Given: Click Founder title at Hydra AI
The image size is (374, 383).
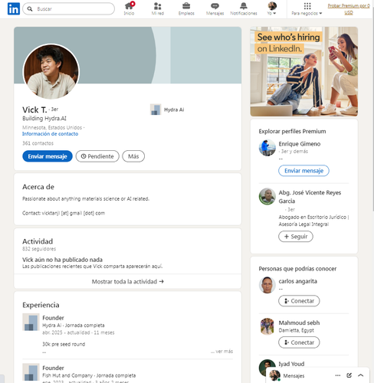Looking at the screenshot, I should (53, 318).
